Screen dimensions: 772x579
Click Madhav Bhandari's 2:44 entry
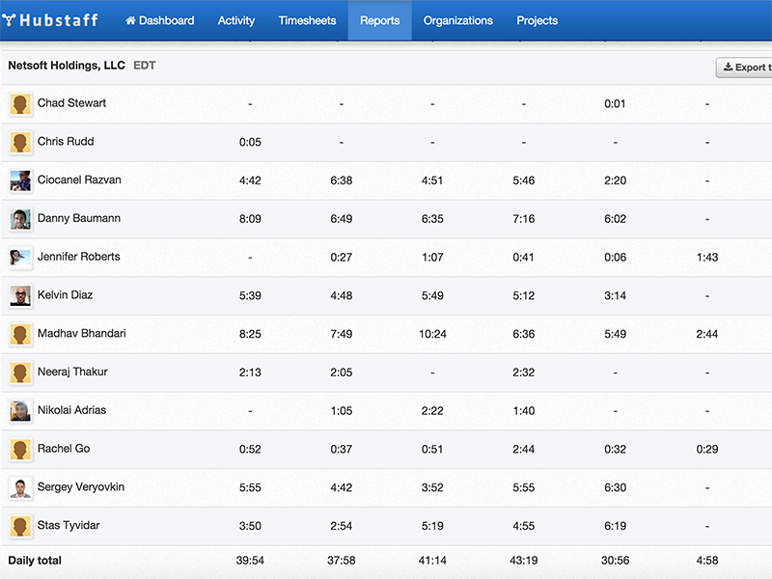707,334
